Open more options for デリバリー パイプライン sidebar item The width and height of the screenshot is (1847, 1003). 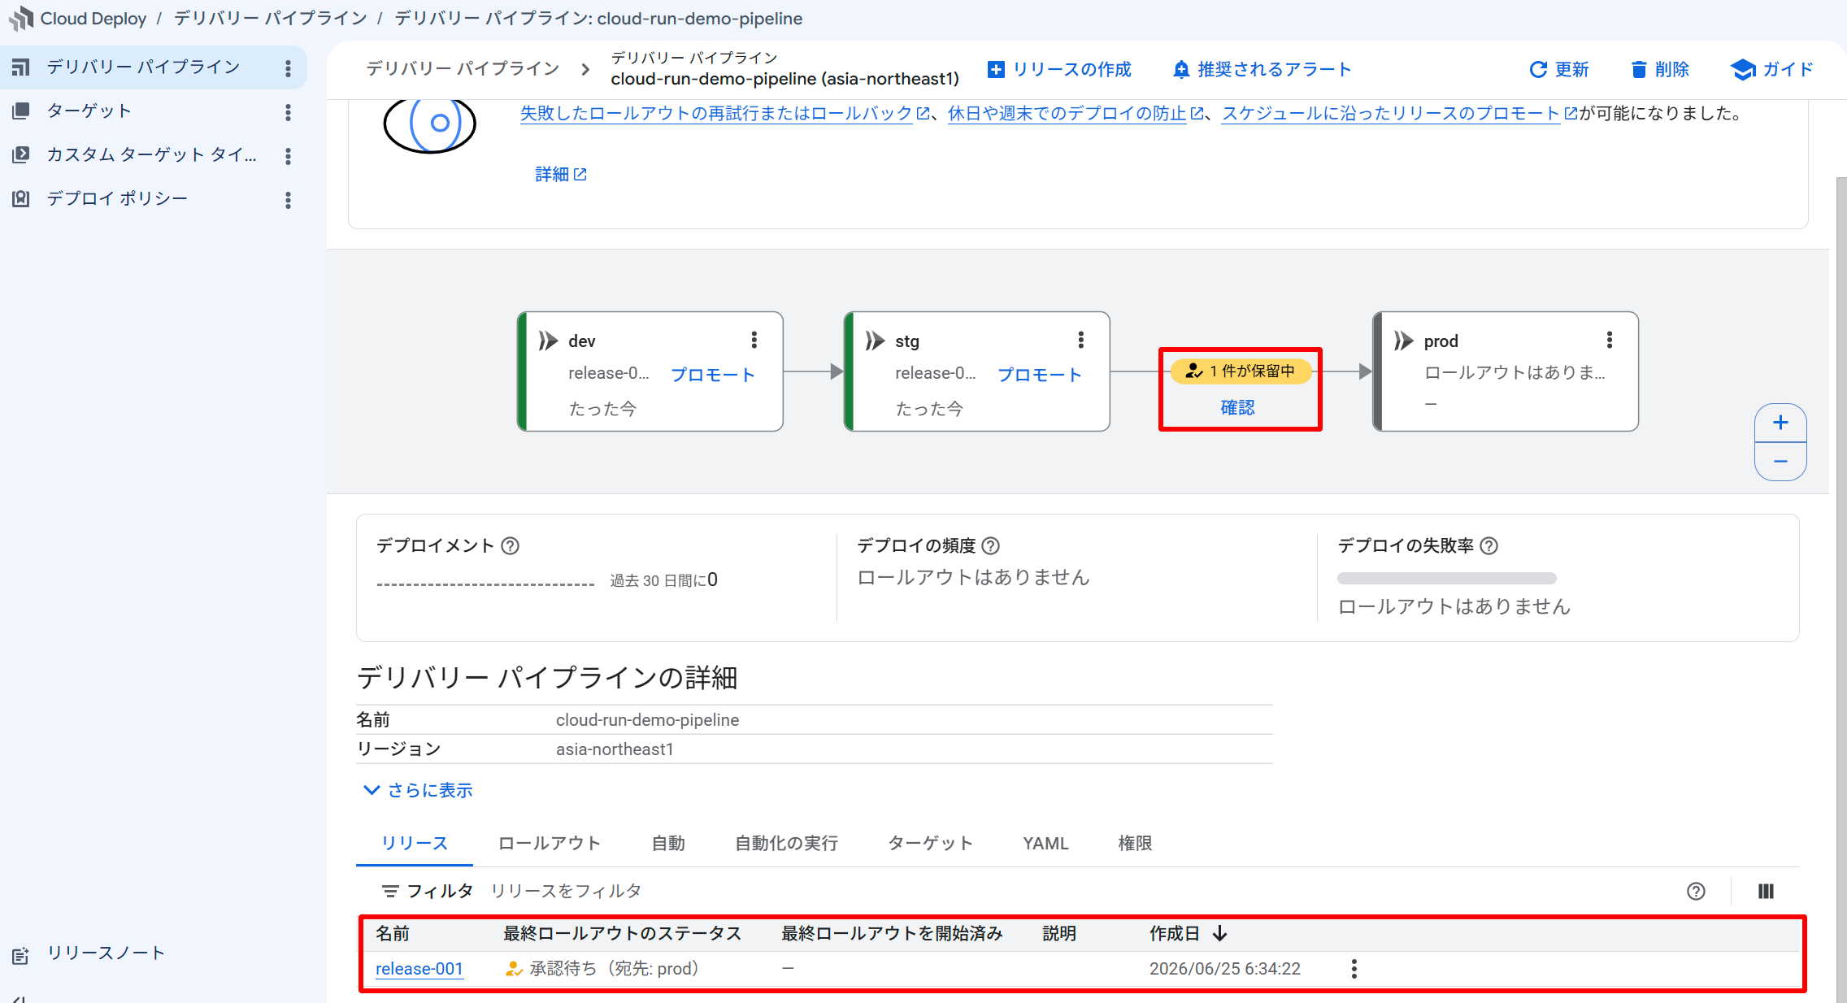click(x=288, y=68)
